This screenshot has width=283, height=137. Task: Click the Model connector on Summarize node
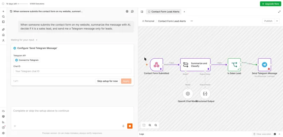coord(186,71)
